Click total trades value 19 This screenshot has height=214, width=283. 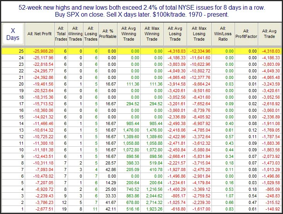tap(65, 209)
